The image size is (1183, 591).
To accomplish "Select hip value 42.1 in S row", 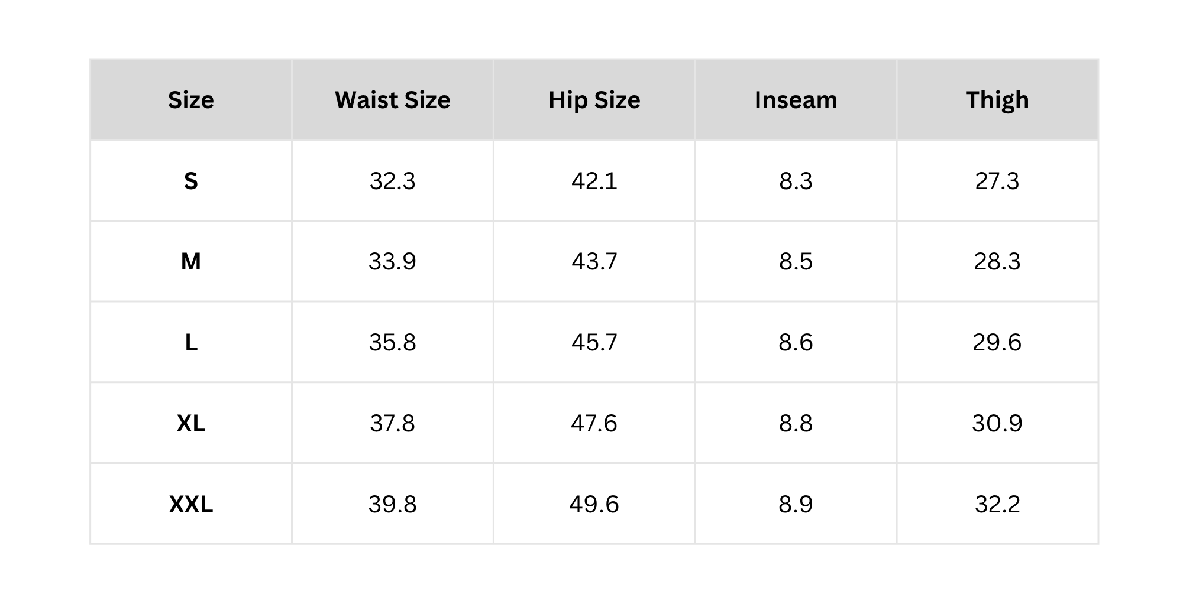I will [x=594, y=181].
